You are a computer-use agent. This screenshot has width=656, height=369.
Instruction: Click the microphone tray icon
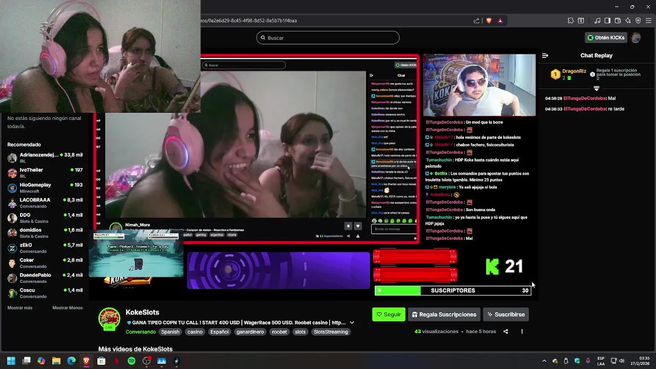click(x=588, y=361)
